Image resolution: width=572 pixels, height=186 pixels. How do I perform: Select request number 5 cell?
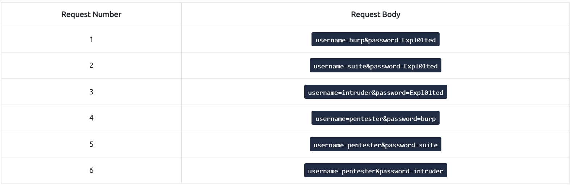(91, 144)
